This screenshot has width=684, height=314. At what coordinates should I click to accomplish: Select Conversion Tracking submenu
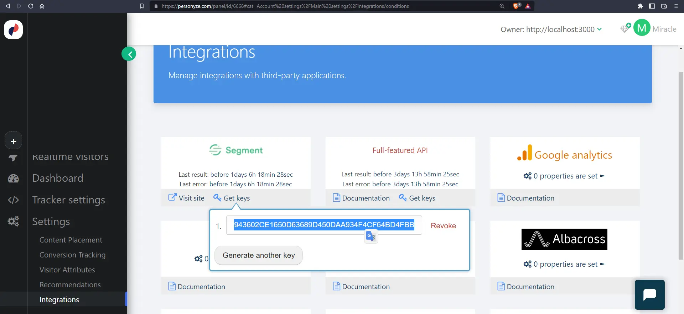tap(73, 255)
